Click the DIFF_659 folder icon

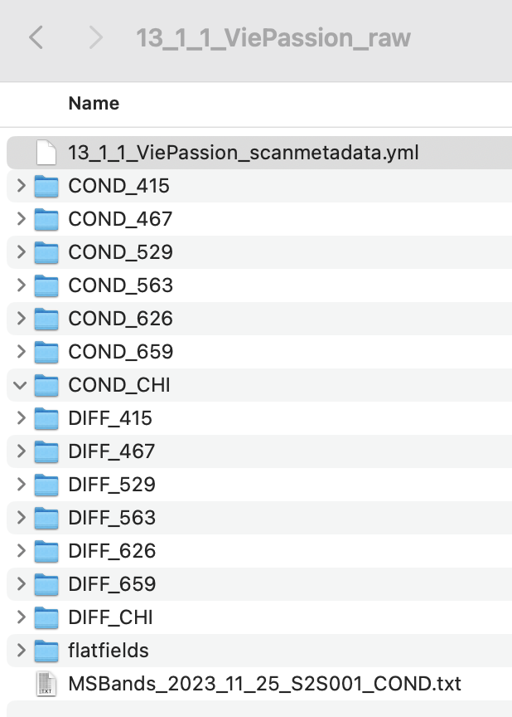pos(46,584)
